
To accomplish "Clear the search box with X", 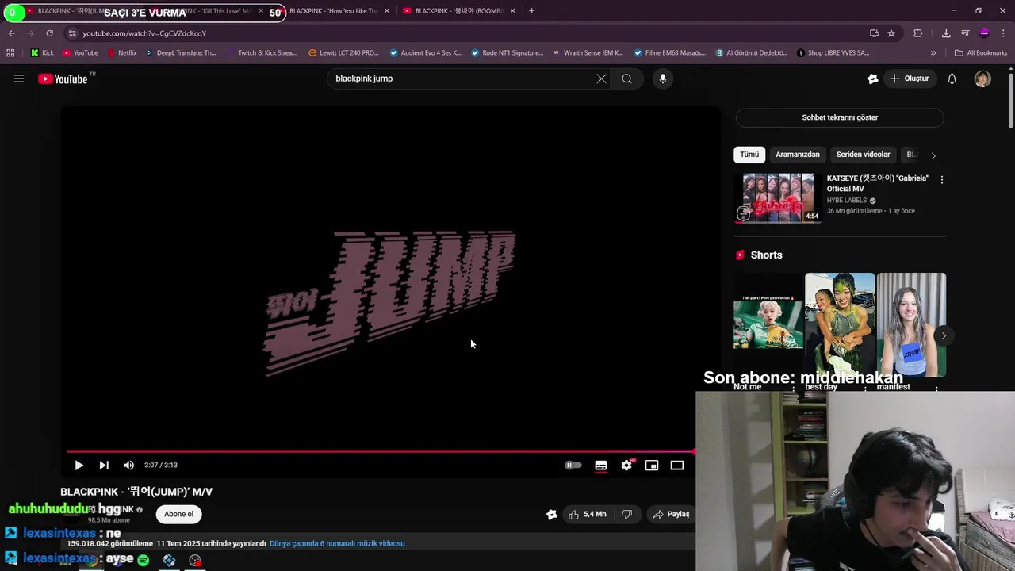I will click(601, 79).
